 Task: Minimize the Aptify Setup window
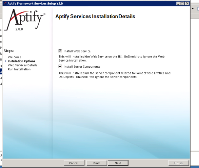point(178,3)
